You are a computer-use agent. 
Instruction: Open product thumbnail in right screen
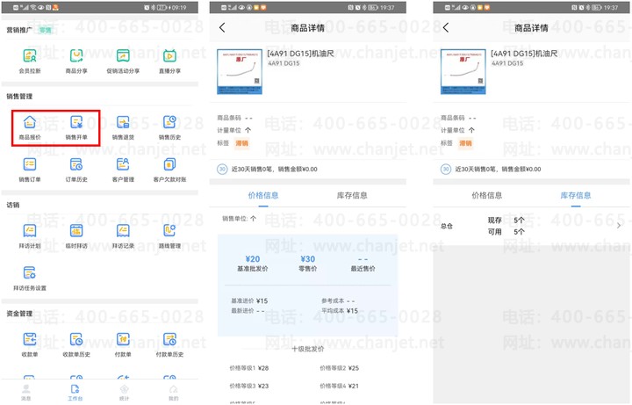coord(463,72)
